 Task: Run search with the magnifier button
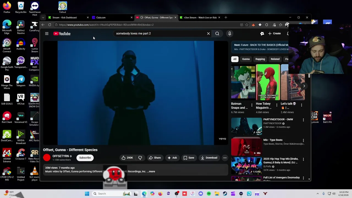pos(217,34)
